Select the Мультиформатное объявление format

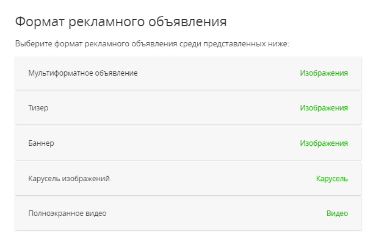[83, 73]
